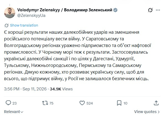Bookmark this post
The height and width of the screenshot is (115, 165).
[x=119, y=103]
